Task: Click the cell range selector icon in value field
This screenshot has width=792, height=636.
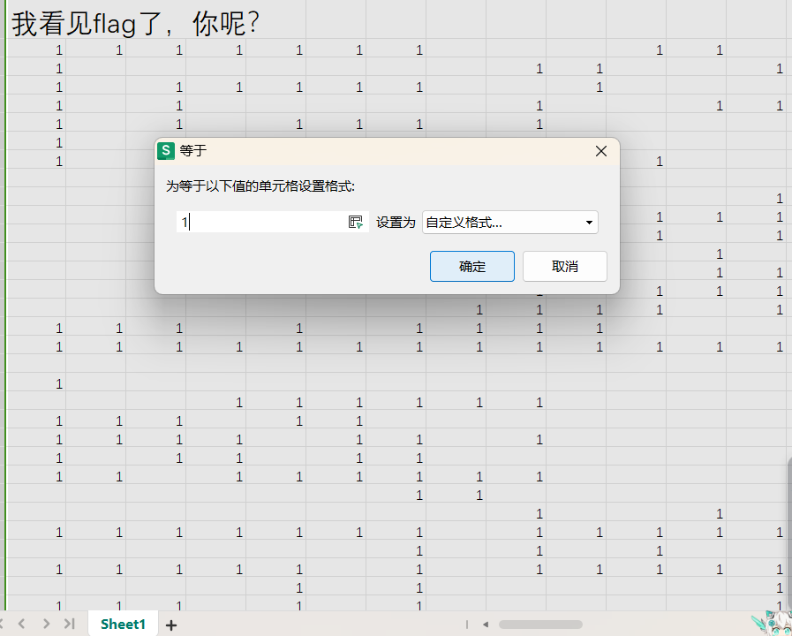Action: (356, 223)
